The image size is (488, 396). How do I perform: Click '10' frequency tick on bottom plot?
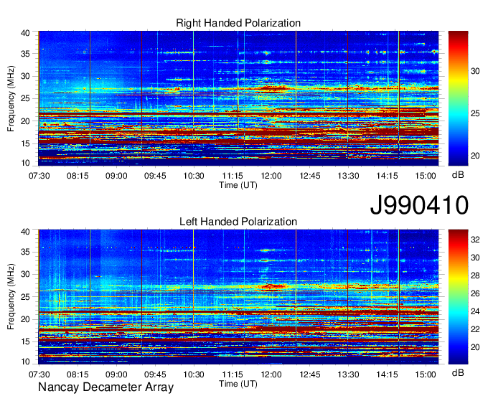click(x=25, y=362)
